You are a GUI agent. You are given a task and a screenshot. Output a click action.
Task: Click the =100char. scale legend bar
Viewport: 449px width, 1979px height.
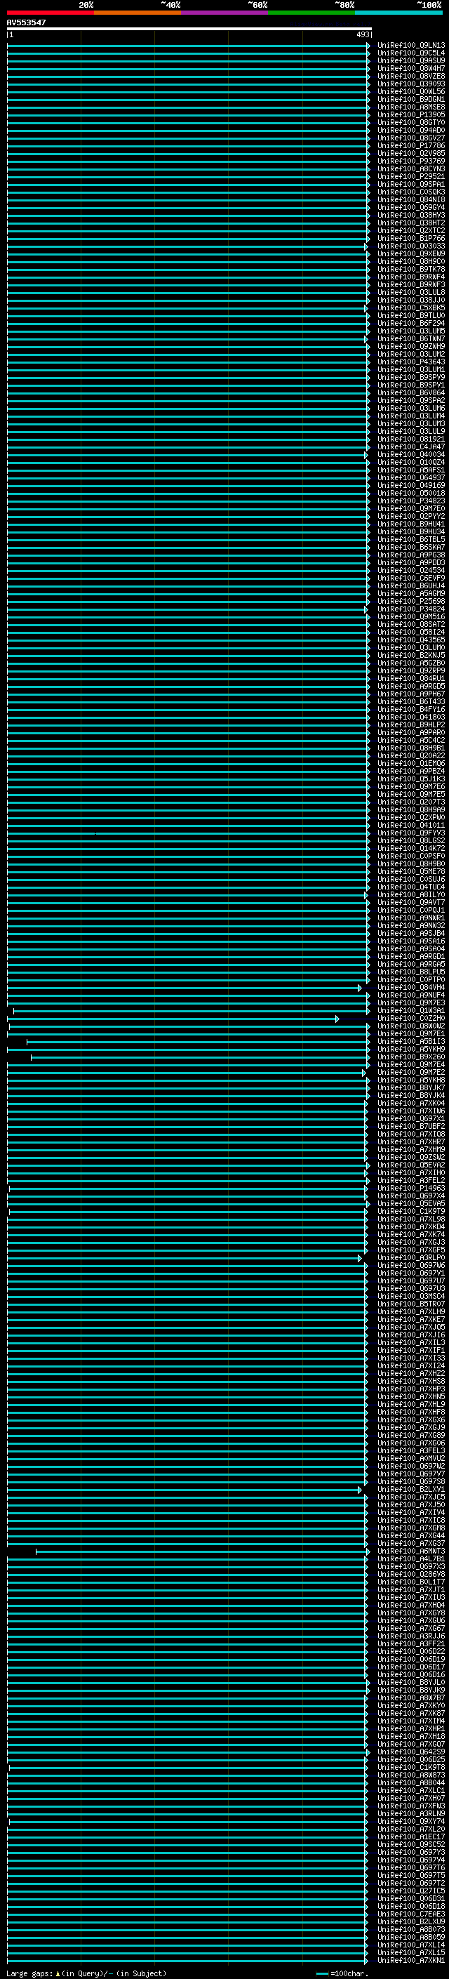point(321,1974)
